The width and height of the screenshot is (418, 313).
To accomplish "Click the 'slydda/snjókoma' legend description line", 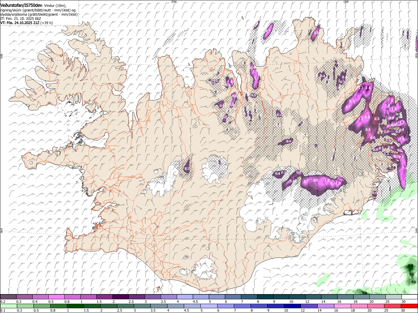I will pyautogui.click(x=39, y=14).
